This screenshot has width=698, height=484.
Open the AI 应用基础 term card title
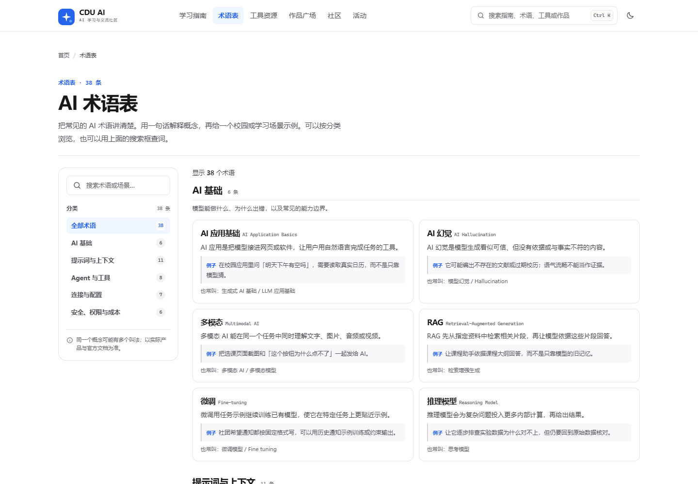click(x=221, y=234)
